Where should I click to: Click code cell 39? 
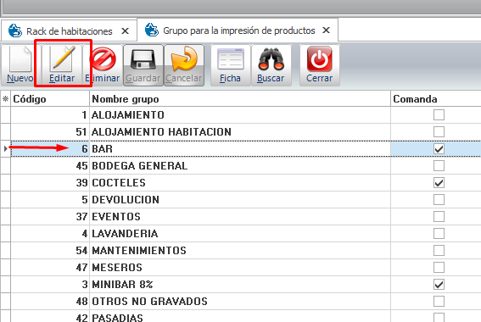point(50,183)
